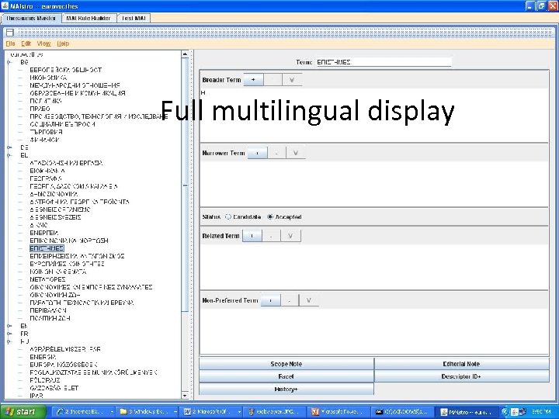This screenshot has height=419, width=559.
Task: Click the internal frame icon in the toolbar
Action: [x=10, y=33]
